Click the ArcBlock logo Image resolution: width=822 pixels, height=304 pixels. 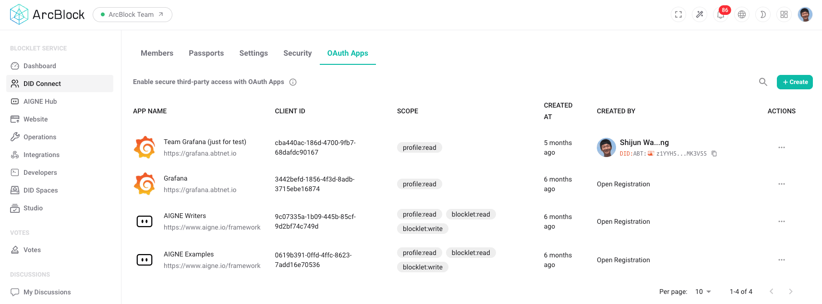pyautogui.click(x=47, y=14)
